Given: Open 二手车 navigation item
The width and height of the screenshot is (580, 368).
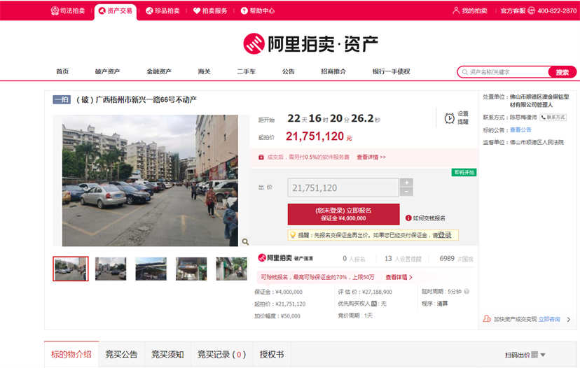Looking at the screenshot, I should tap(246, 71).
